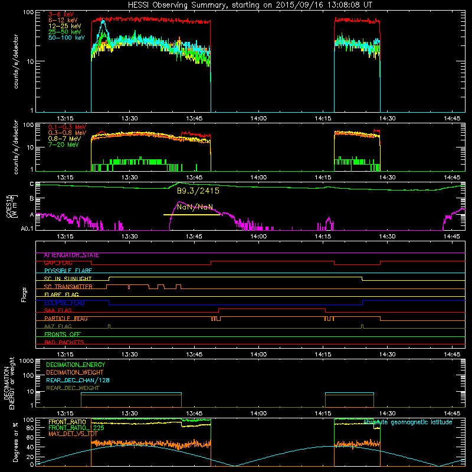Image resolution: width=472 pixels, height=472 pixels.
Task: Click the Absolute geomagnetic latitude label
Action: tap(408, 422)
